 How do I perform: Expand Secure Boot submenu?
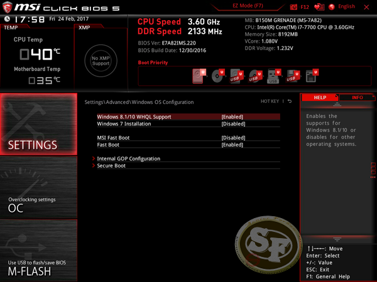click(111, 165)
